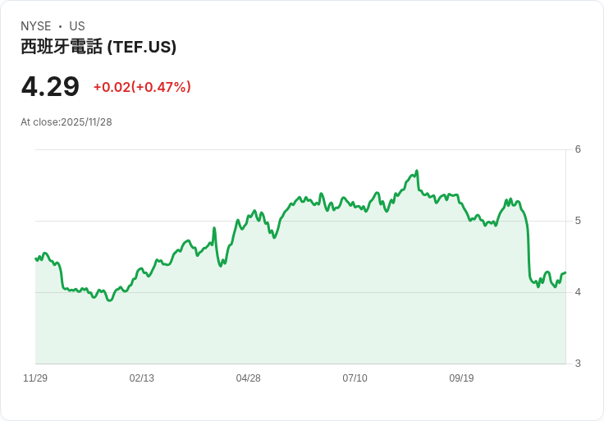Select the 02/13 date on x-axis
Screen dimensions: 604x421
point(142,378)
